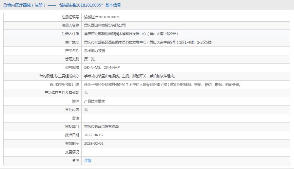Click the 管理类别 label

[72, 59]
